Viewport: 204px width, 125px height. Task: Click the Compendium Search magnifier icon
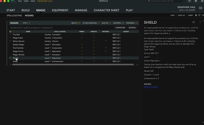[149, 1]
